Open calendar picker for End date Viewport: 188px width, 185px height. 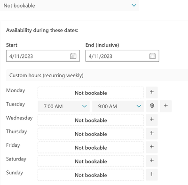[152, 56]
